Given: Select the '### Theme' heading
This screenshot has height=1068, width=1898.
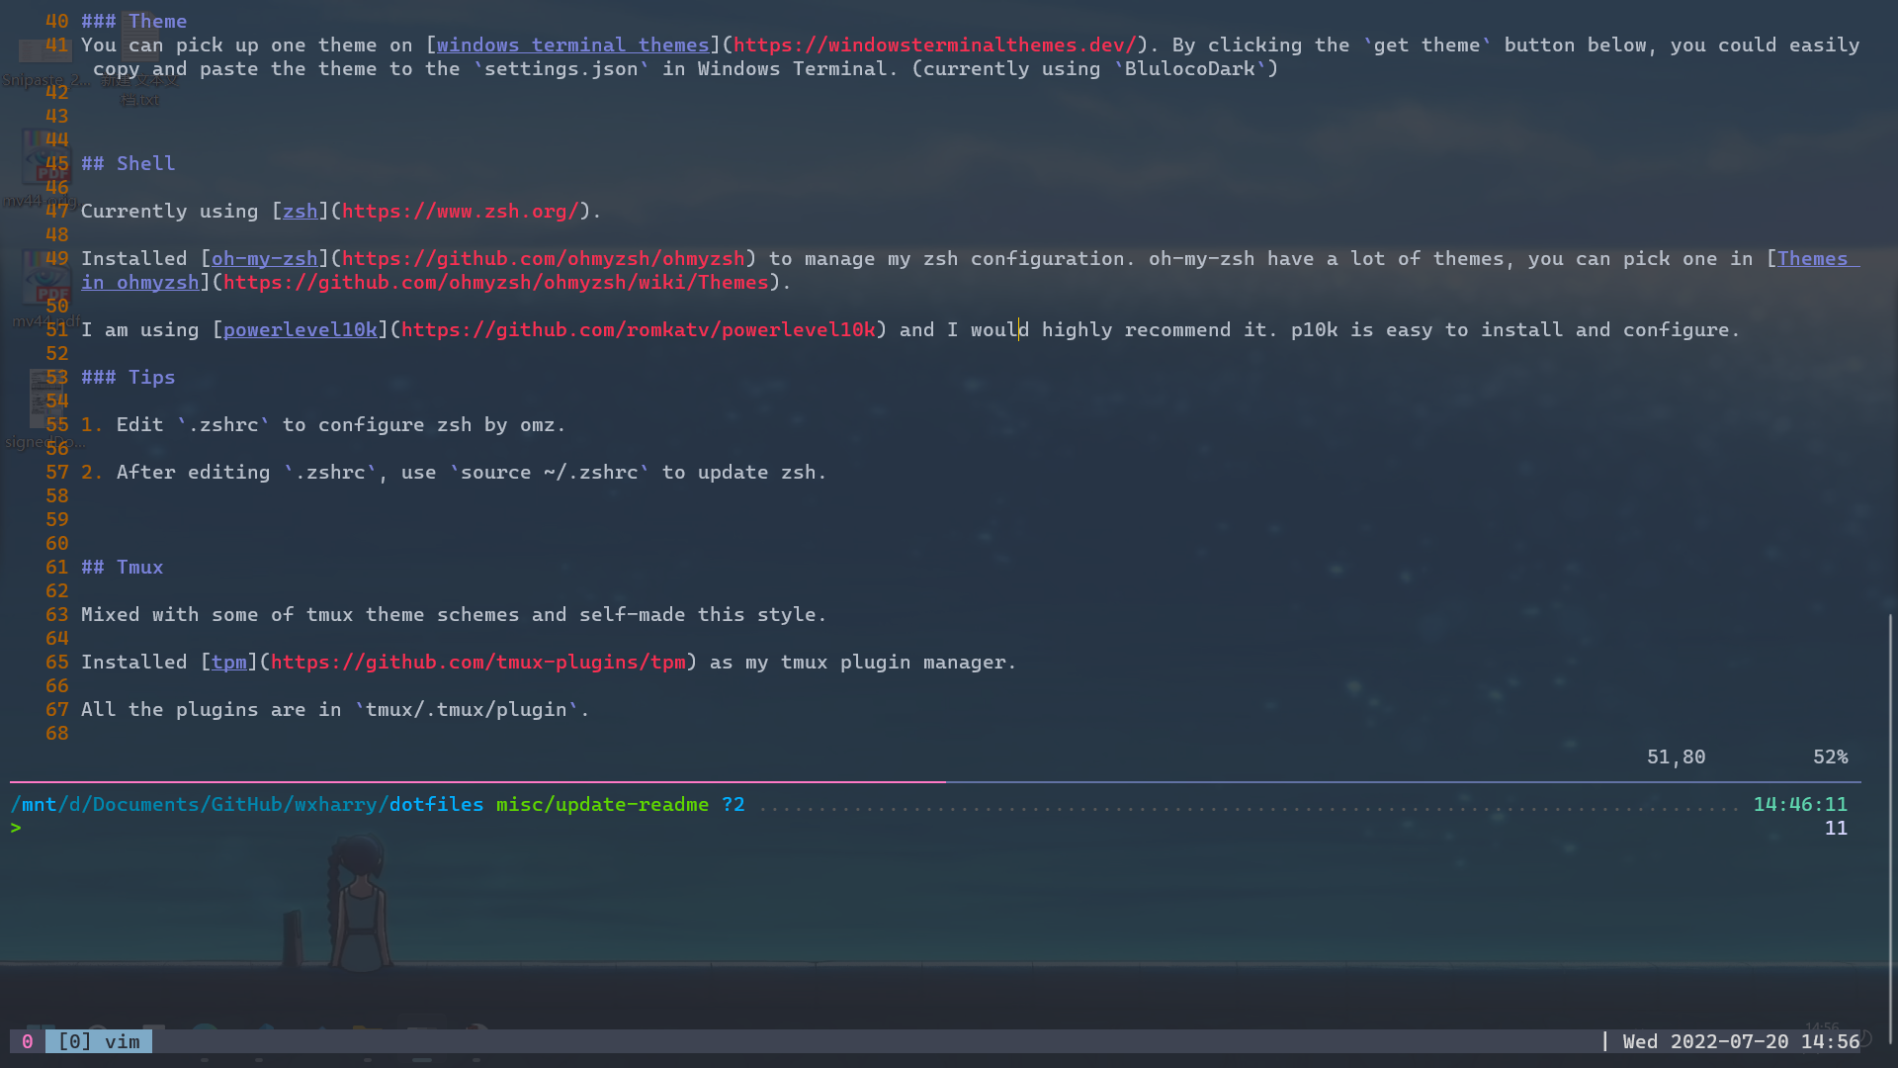Looking at the screenshot, I should pos(134,22).
